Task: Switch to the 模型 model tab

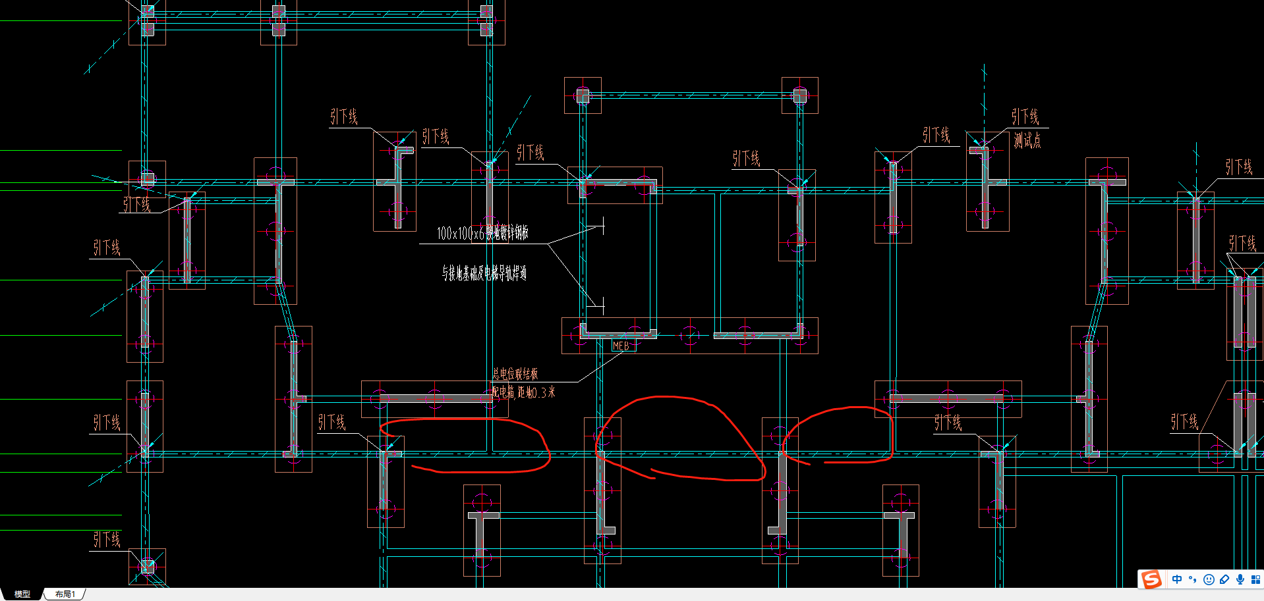Action: click(x=22, y=594)
